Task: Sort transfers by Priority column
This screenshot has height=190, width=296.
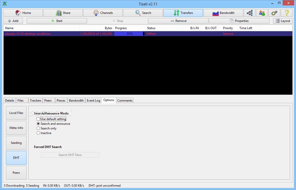Action: tap(228, 28)
